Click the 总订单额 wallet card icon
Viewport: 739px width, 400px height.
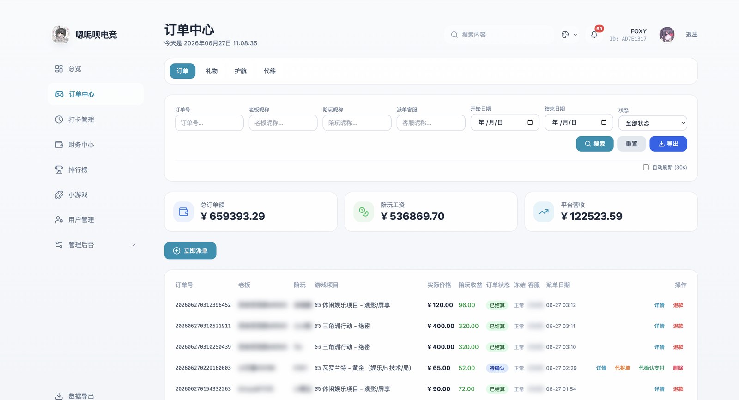tap(183, 212)
